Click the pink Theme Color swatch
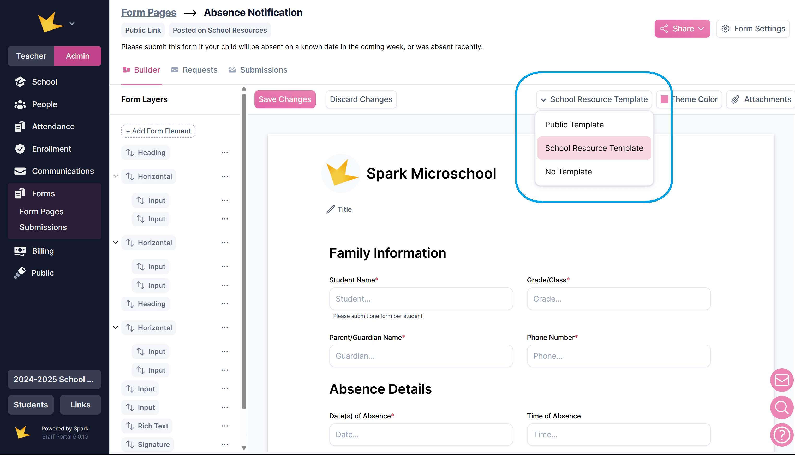795x455 pixels. (664, 99)
